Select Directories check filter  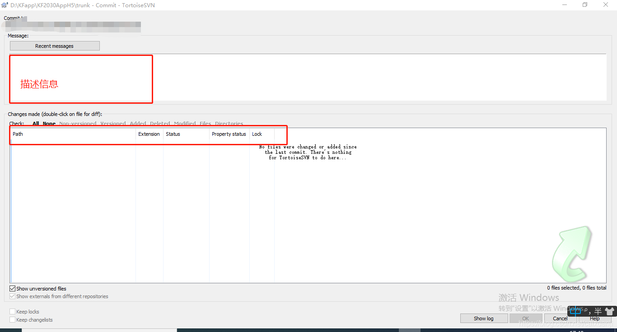[x=229, y=124]
